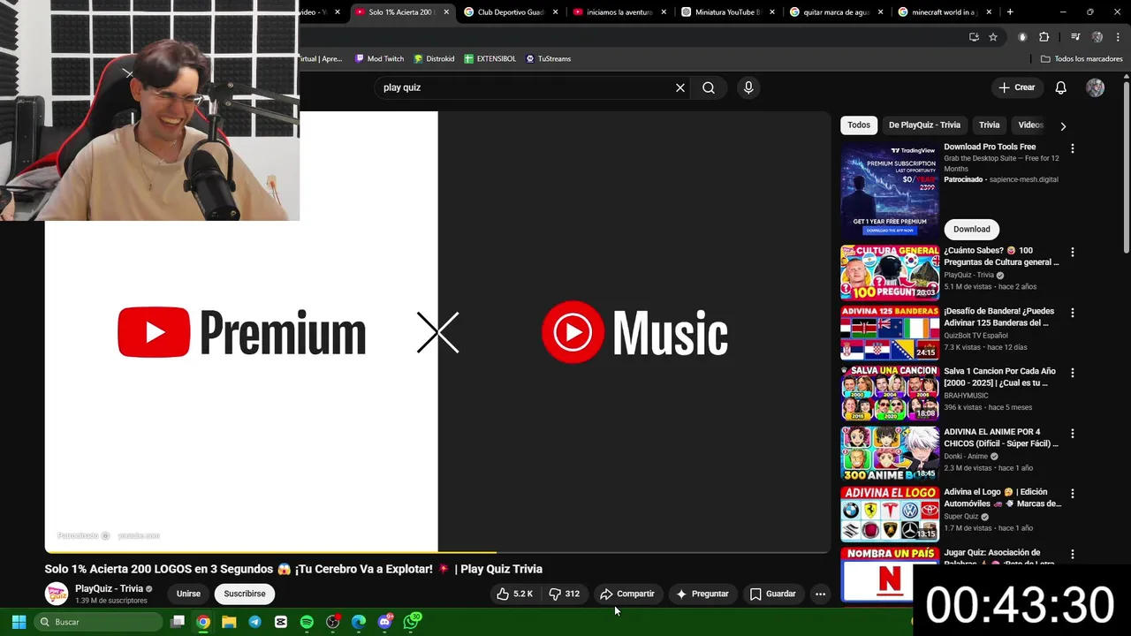Open options for ¿Cuánto Sabes? video

click(x=1073, y=252)
